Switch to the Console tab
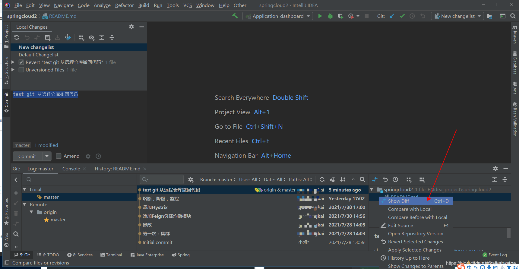 (x=71, y=169)
